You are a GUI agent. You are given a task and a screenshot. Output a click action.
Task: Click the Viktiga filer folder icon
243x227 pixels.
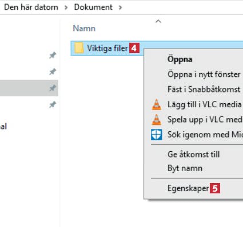pyautogui.click(x=79, y=48)
